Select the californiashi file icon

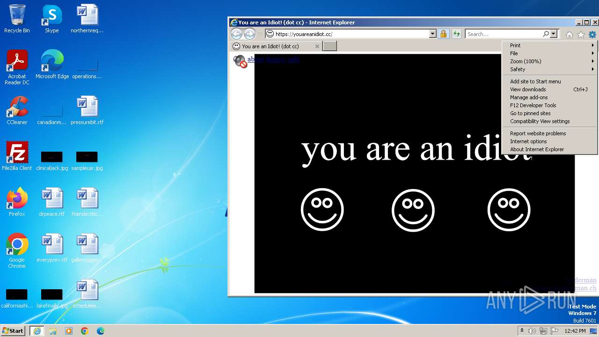(x=17, y=298)
